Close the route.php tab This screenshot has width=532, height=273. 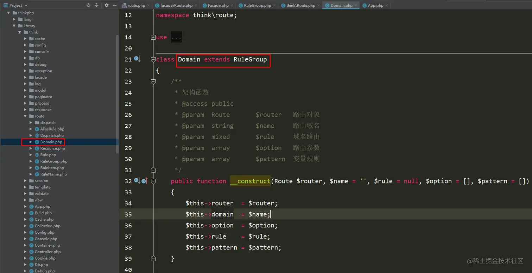coord(148,6)
